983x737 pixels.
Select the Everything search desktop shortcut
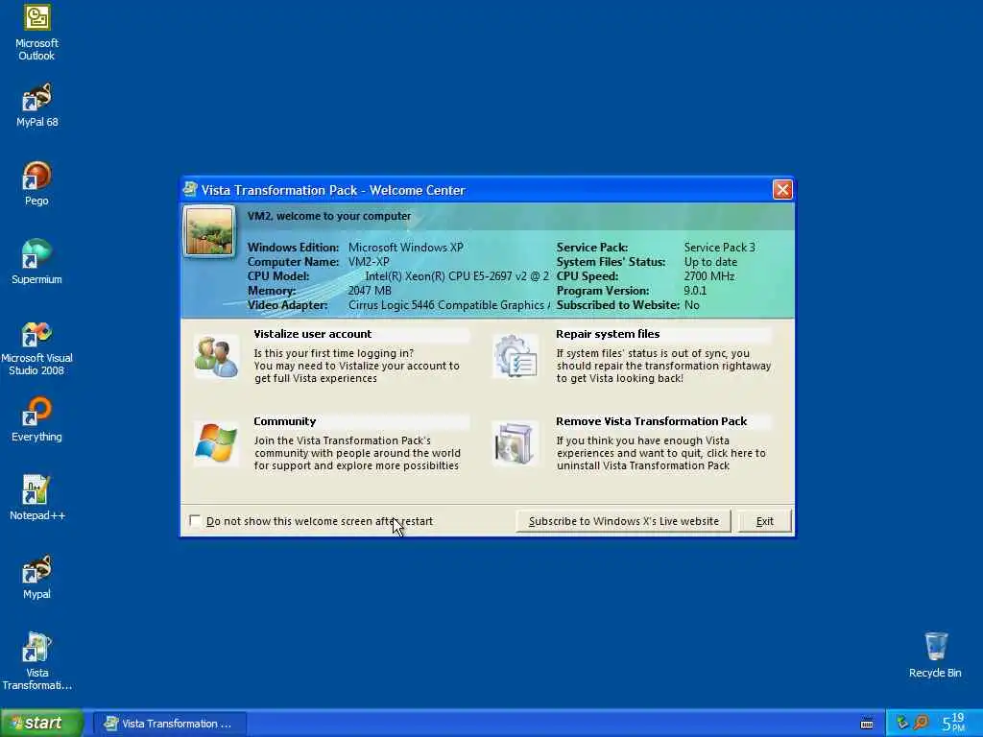pos(36,419)
